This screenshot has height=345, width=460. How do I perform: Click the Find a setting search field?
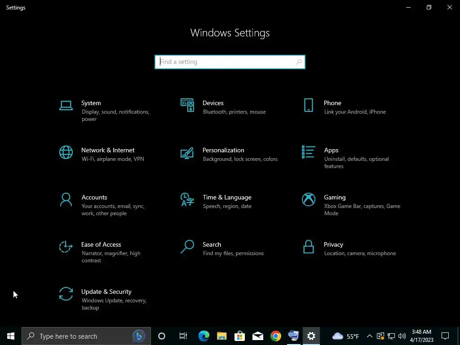pyautogui.click(x=230, y=62)
